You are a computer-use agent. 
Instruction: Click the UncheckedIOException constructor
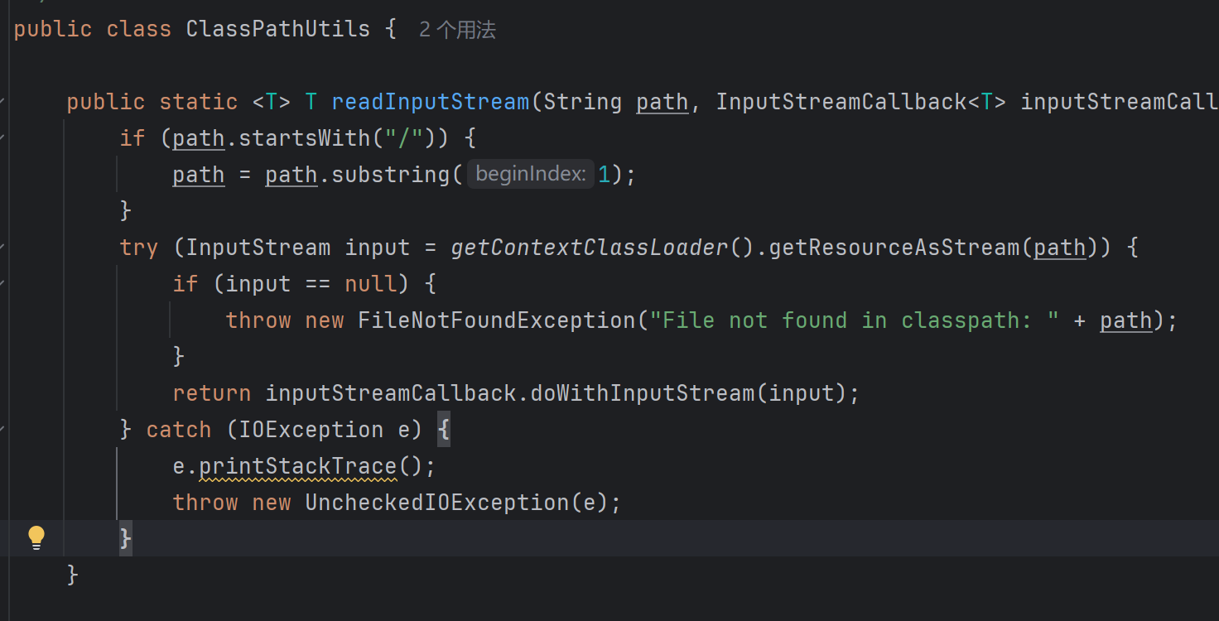[x=436, y=503]
